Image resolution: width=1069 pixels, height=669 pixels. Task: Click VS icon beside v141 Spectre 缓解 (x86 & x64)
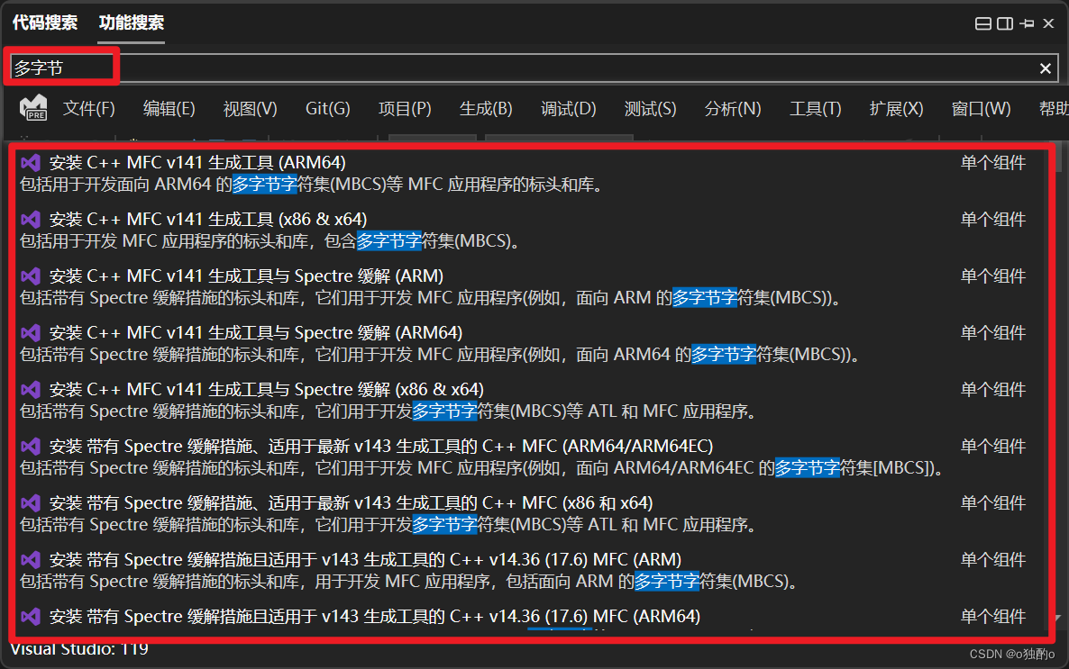(x=30, y=389)
